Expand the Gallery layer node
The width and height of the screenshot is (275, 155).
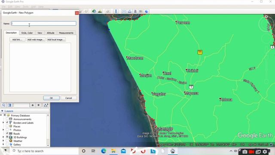coord(3,144)
